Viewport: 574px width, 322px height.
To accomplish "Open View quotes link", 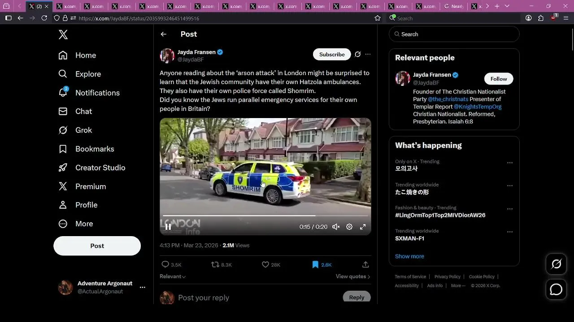I will point(353,276).
